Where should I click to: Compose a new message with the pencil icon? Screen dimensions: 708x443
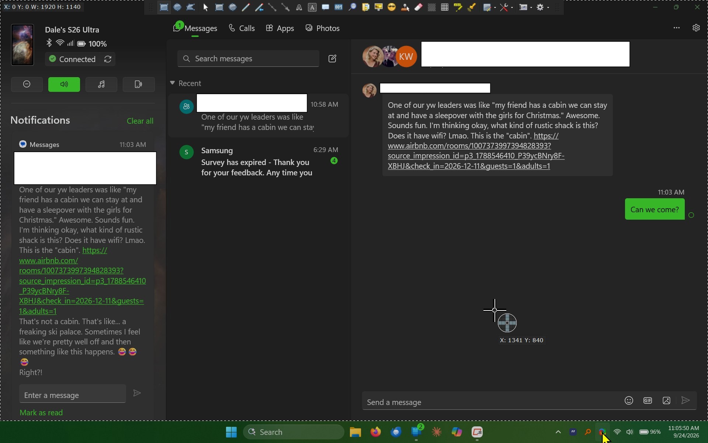click(x=332, y=59)
